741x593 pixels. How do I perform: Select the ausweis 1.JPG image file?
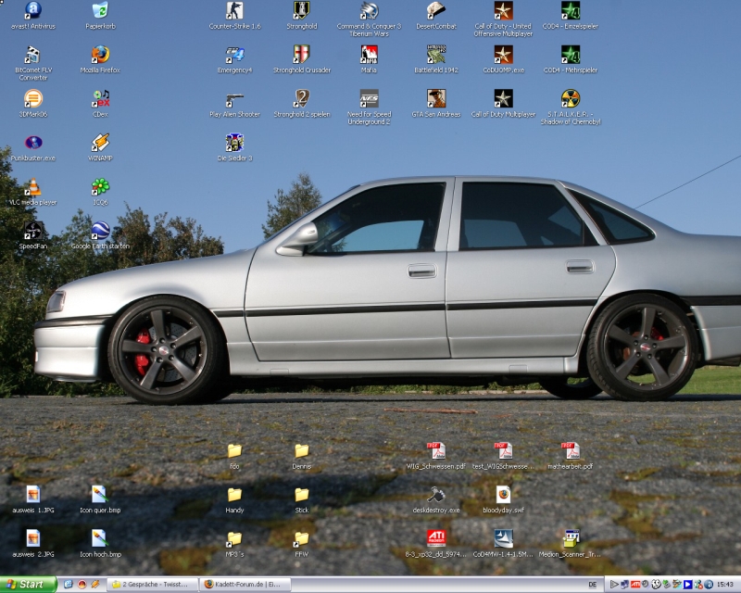coord(33,495)
